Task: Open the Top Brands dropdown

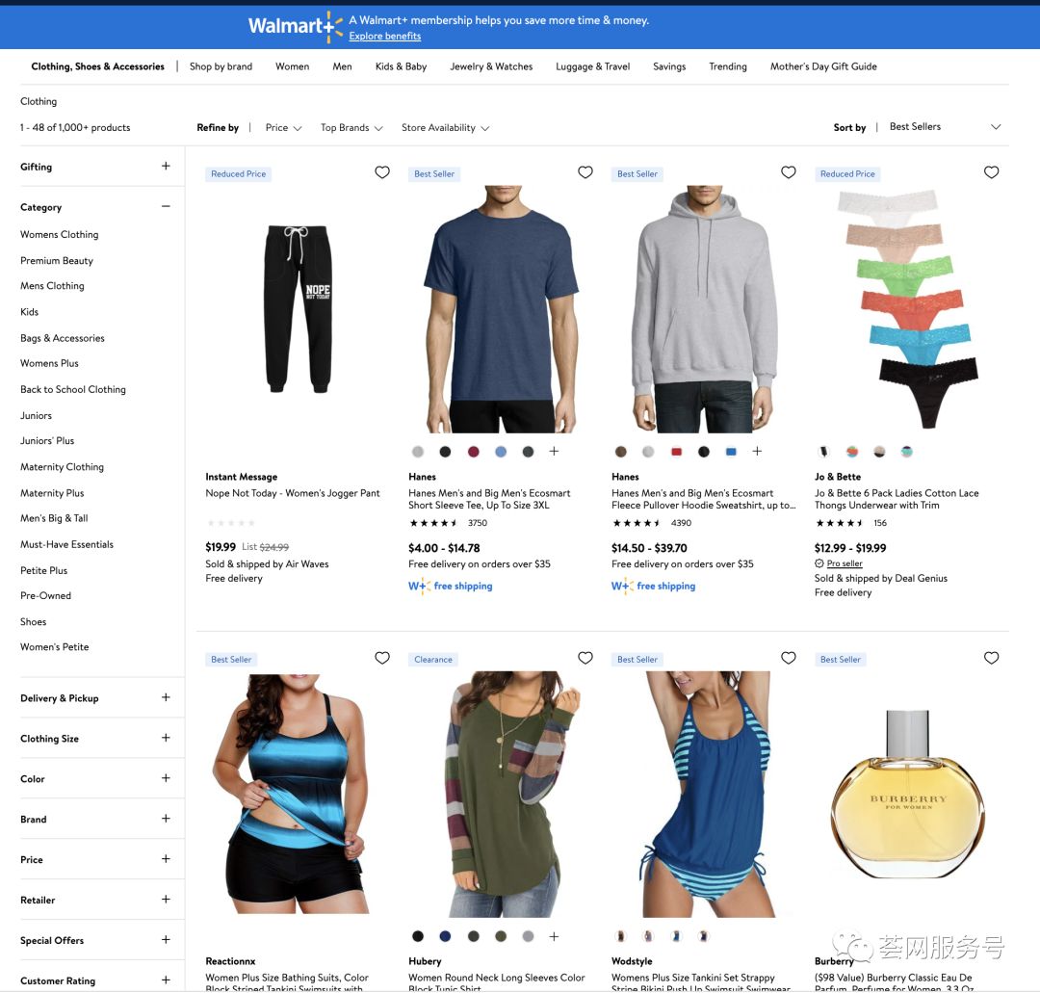Action: [351, 128]
